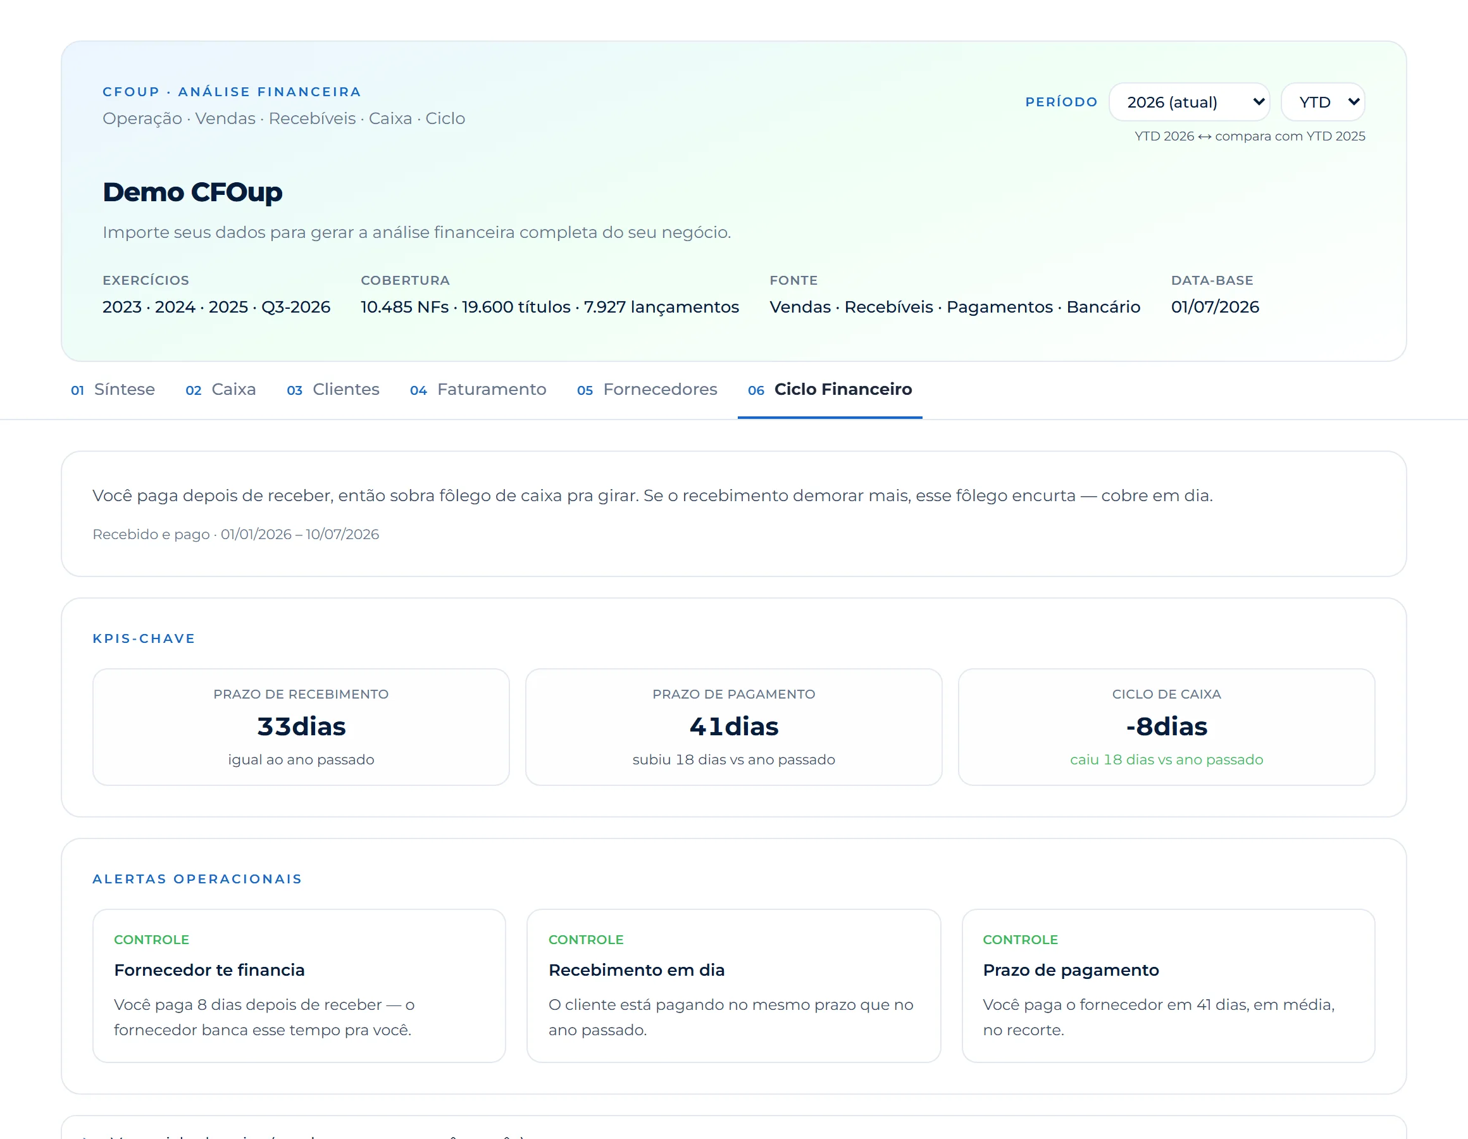Select the Fornecedores tab

pyautogui.click(x=647, y=389)
